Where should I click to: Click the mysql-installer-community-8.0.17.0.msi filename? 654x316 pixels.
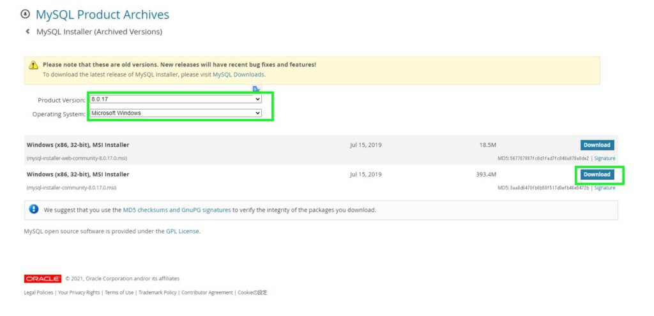pyautogui.click(x=72, y=188)
